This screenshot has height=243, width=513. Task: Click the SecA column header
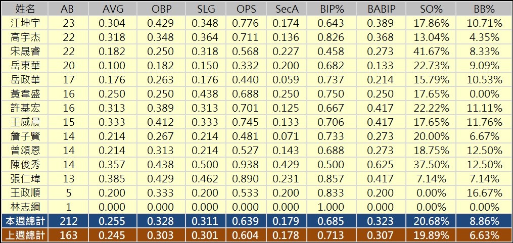[x=287, y=9]
